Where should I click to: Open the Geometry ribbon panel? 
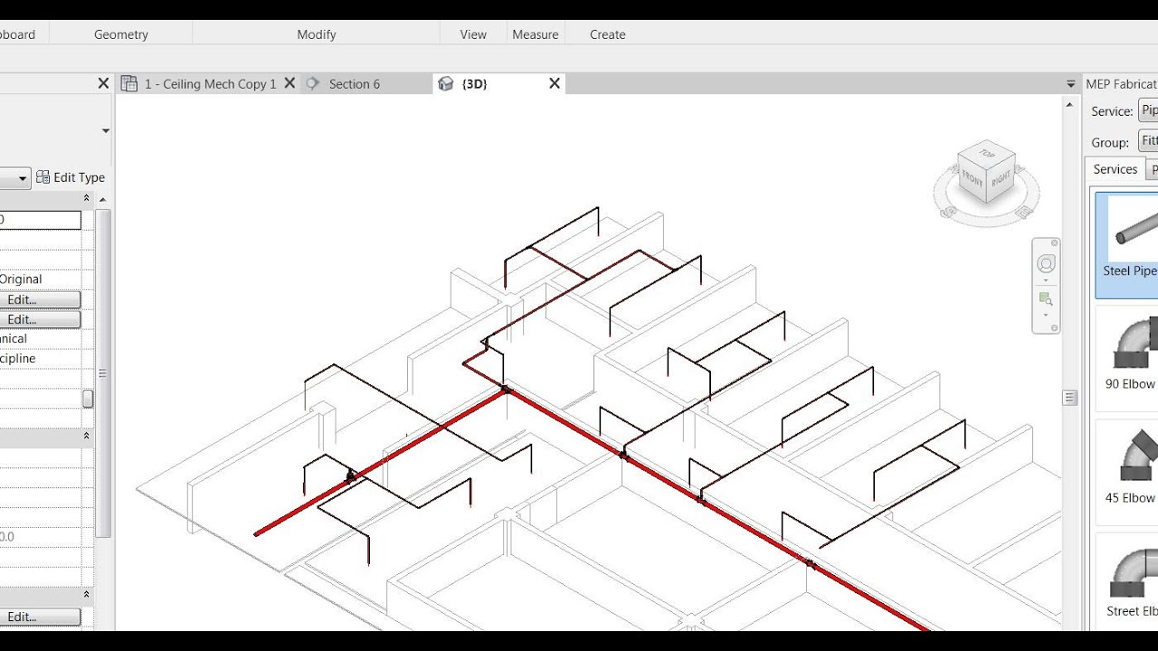coord(120,34)
